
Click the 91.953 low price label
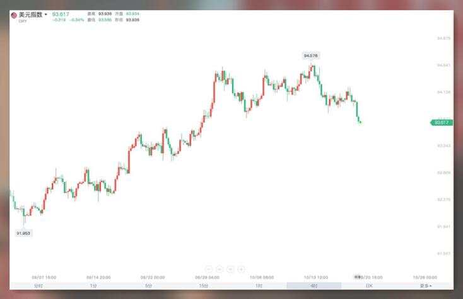tap(23, 234)
